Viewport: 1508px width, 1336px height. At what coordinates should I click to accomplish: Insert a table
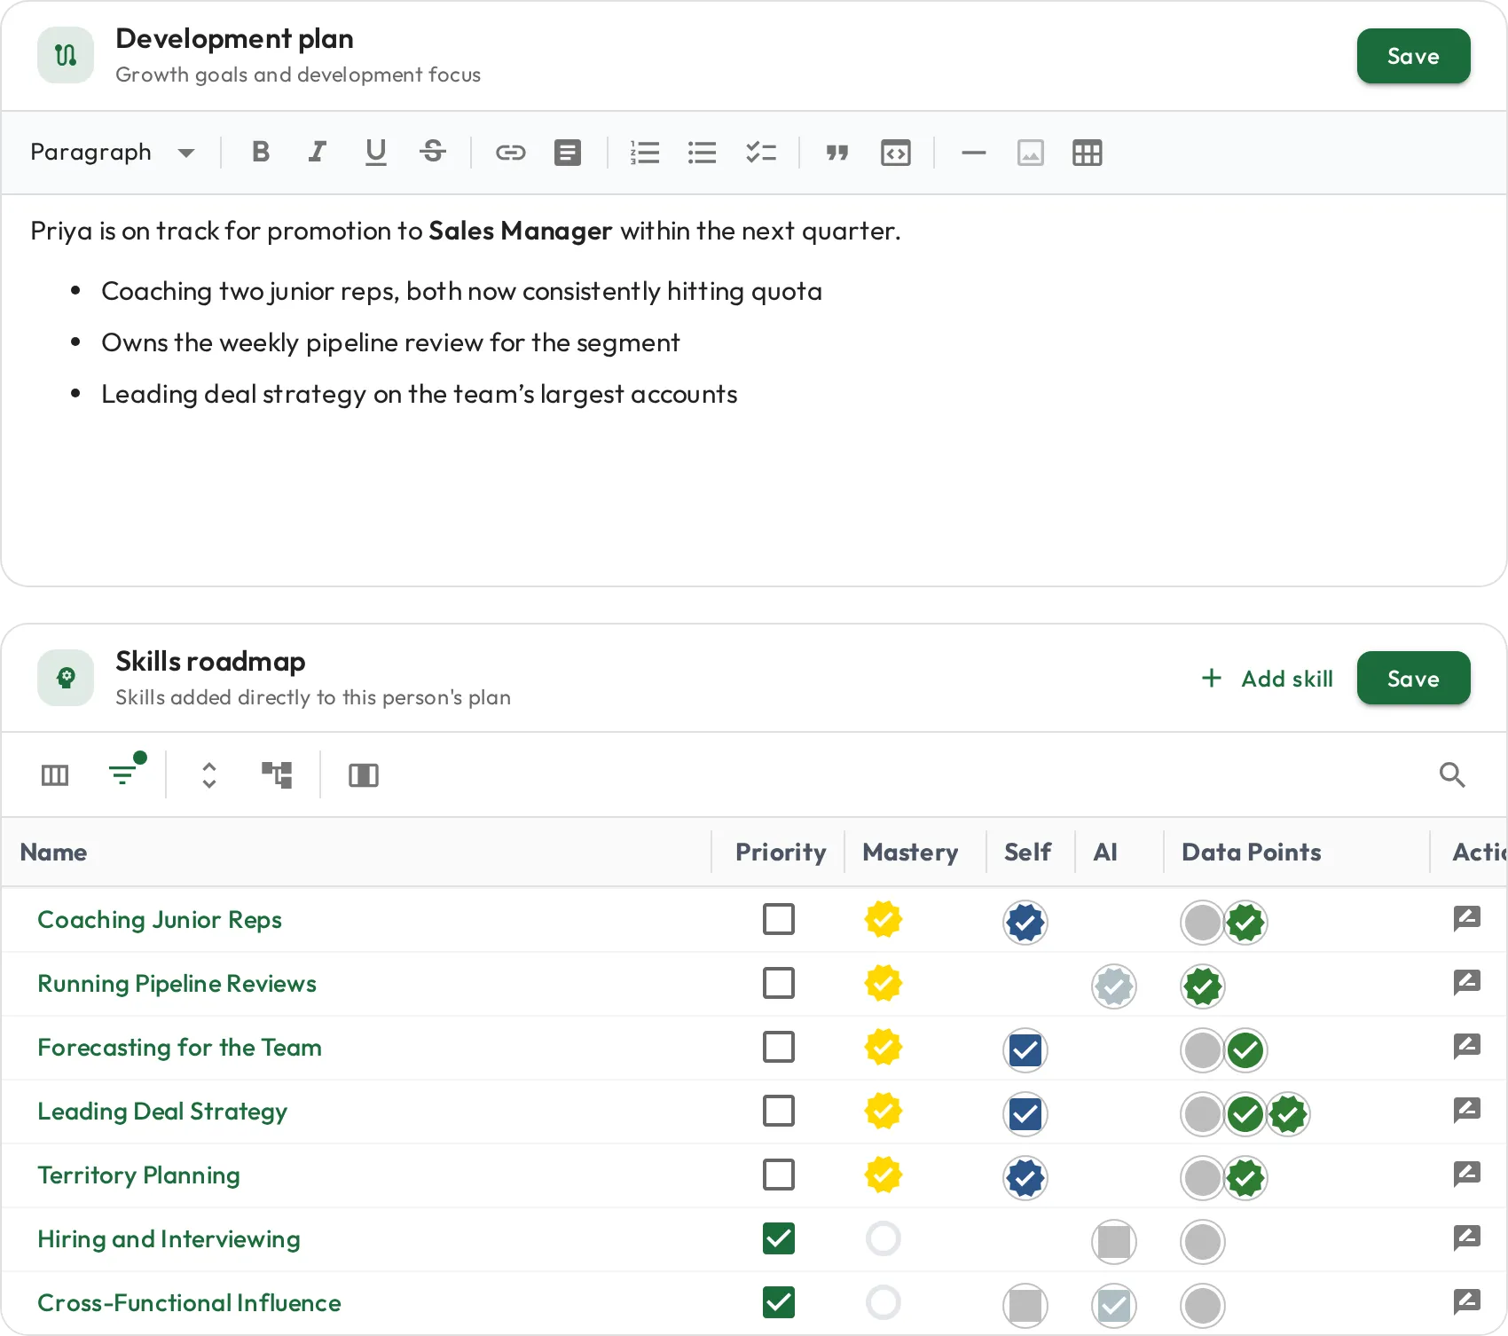[x=1087, y=153]
